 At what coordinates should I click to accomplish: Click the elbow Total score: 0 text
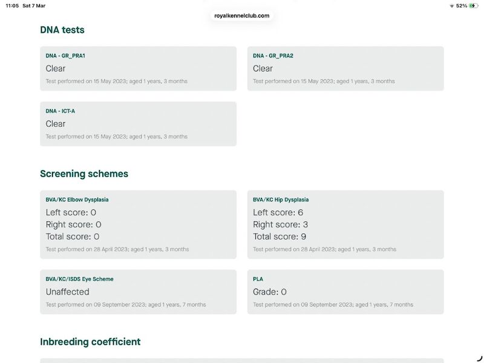coord(73,237)
